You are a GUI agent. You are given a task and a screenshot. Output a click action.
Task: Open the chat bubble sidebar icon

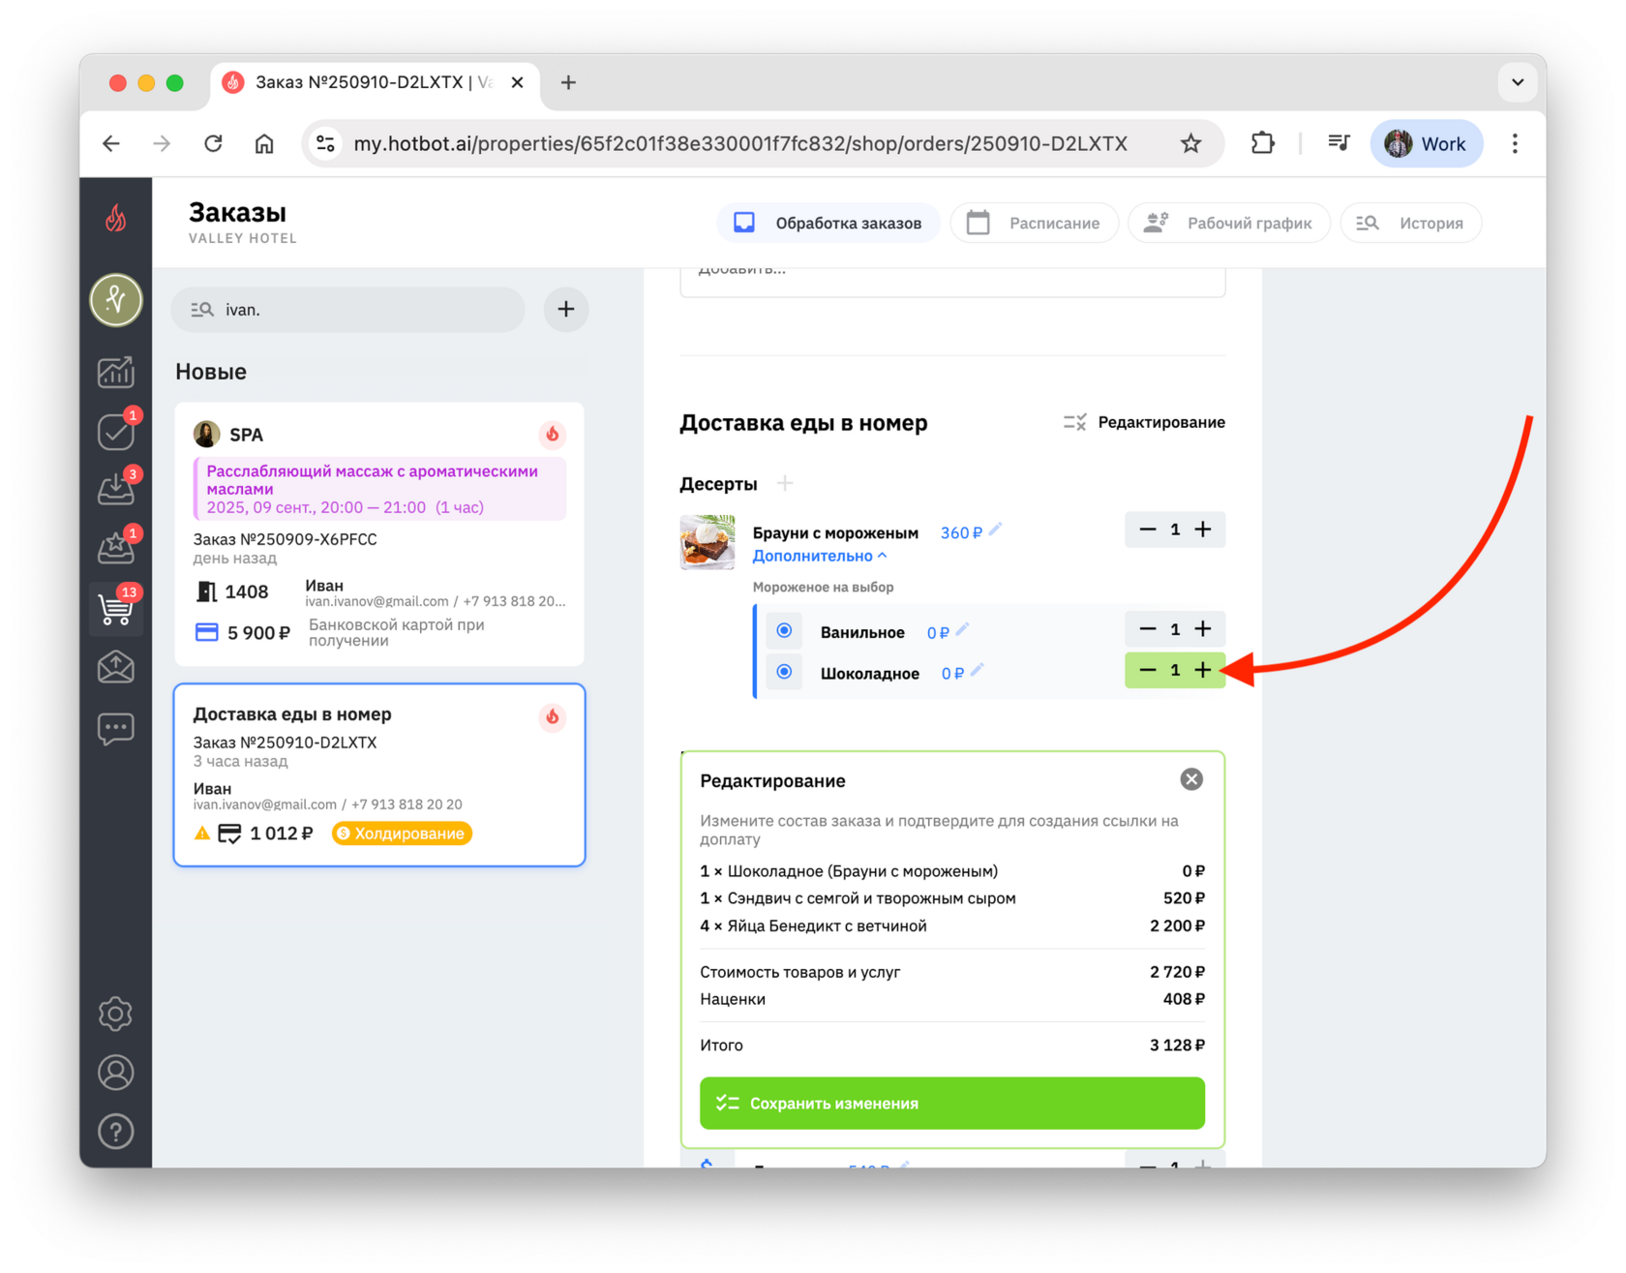click(116, 728)
